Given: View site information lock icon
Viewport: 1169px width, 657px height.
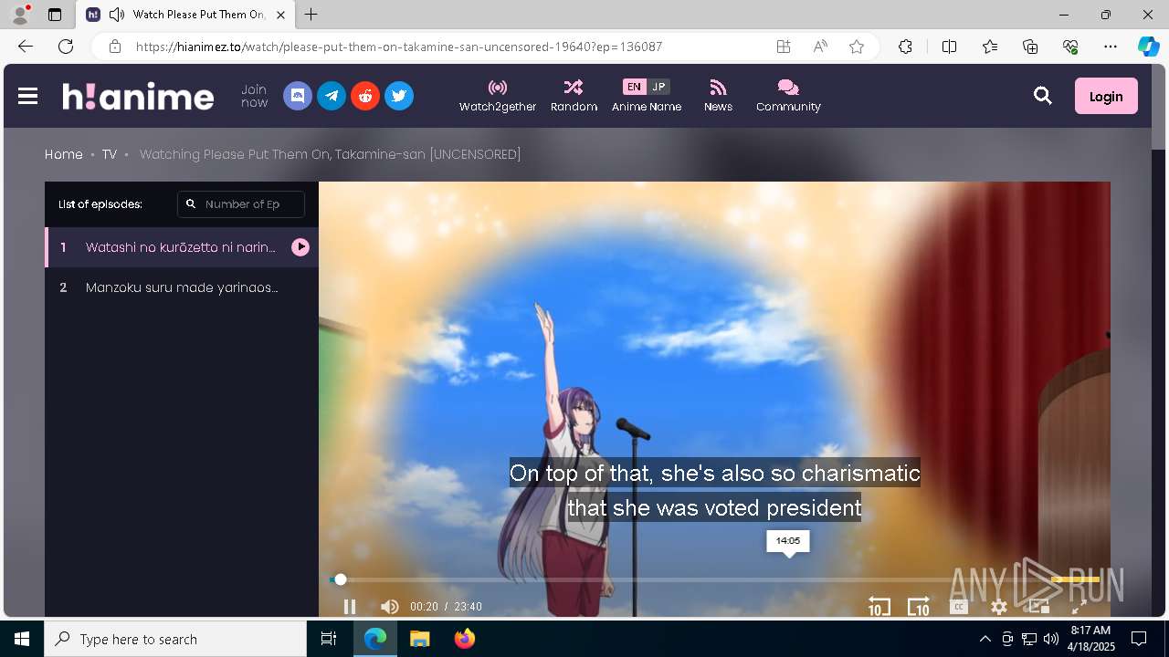Looking at the screenshot, I should pos(114,47).
